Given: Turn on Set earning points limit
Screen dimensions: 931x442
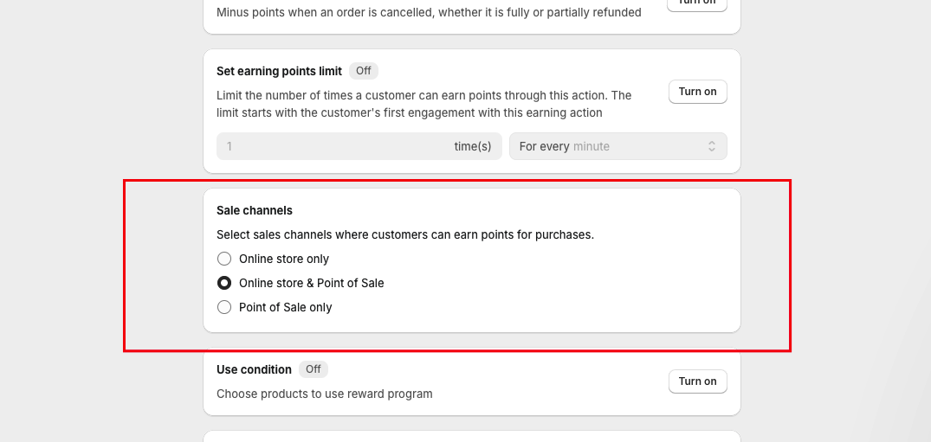Looking at the screenshot, I should (697, 92).
